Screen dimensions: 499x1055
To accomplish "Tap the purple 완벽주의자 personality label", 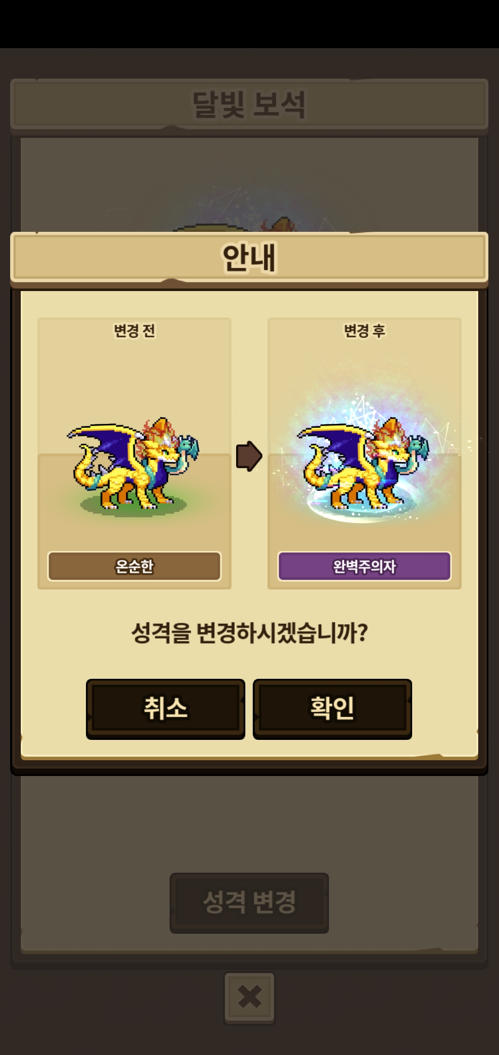I will point(364,566).
